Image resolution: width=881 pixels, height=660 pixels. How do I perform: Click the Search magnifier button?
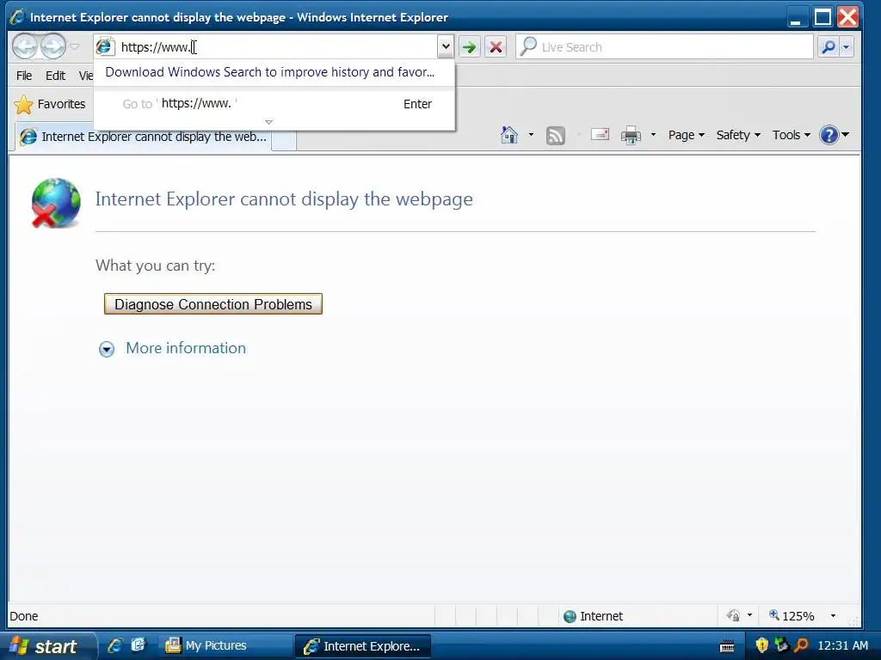(x=829, y=46)
